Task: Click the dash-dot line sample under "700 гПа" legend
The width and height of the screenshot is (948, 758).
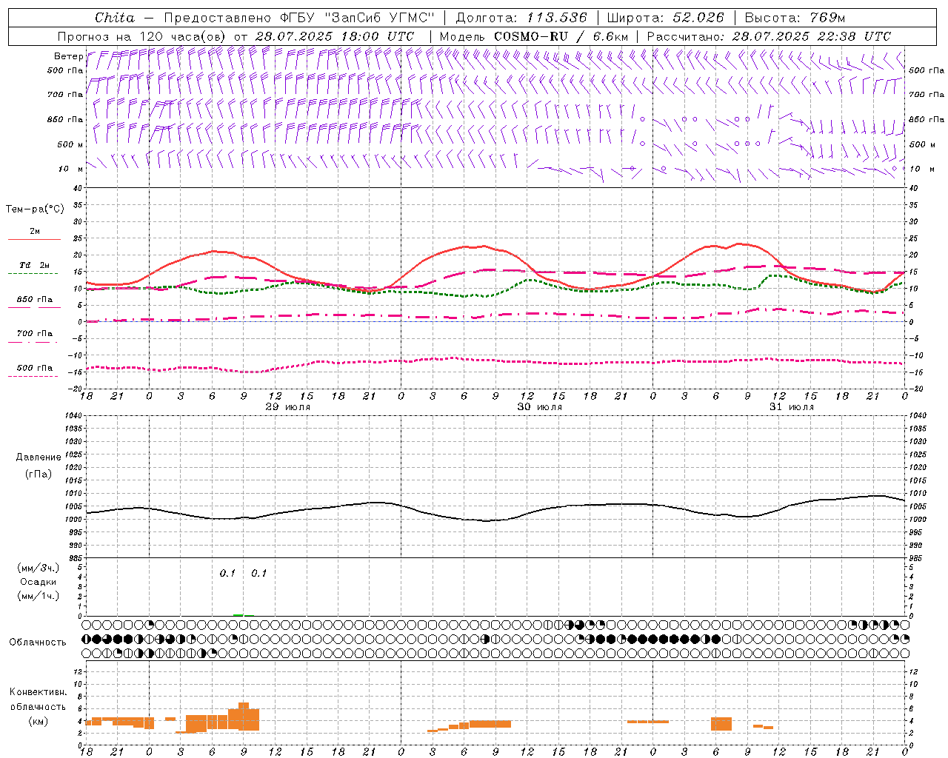Action: coord(33,342)
